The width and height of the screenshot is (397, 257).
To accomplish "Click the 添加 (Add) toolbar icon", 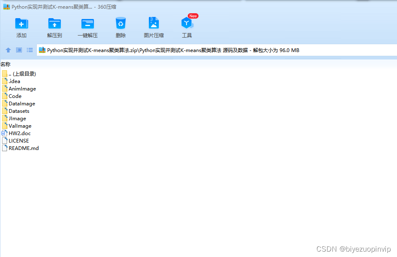I will point(22,24).
